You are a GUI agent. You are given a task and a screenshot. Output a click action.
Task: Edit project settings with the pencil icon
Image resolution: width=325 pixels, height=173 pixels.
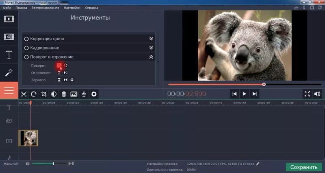tap(258, 164)
